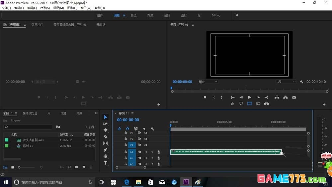Open the 序列(S) menu

click(x=45, y=8)
